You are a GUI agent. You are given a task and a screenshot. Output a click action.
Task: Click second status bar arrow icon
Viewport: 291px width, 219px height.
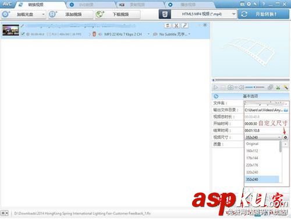click(x=7, y=213)
